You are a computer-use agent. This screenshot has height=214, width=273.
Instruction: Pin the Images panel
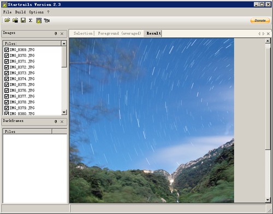tap(56, 33)
